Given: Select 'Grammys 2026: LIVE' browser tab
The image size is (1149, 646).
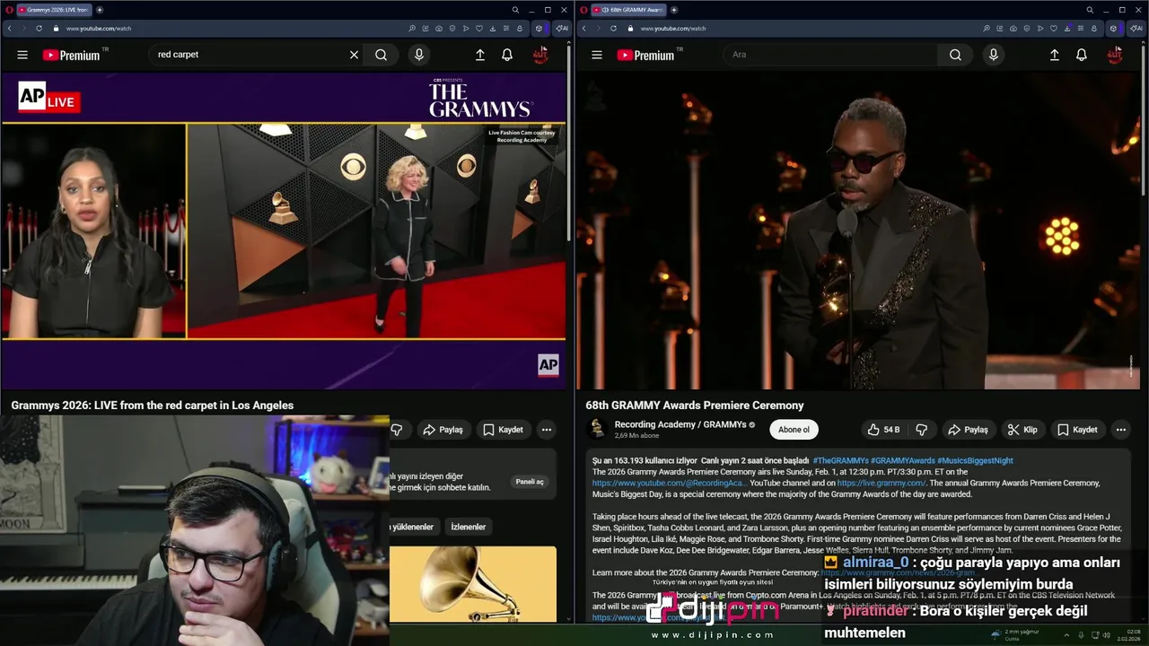Looking at the screenshot, I should click(54, 10).
